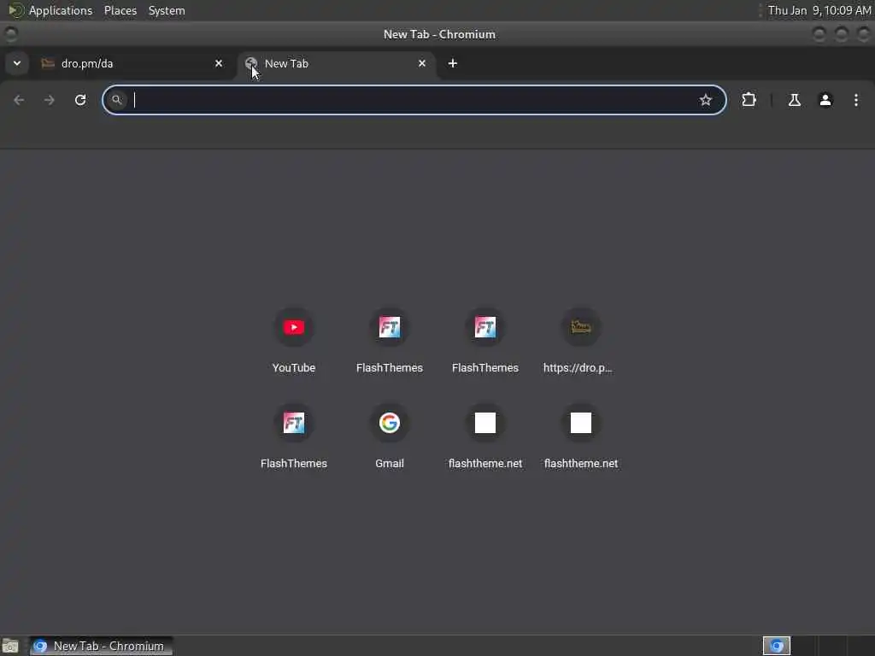Close the New Tab tab

pos(422,63)
